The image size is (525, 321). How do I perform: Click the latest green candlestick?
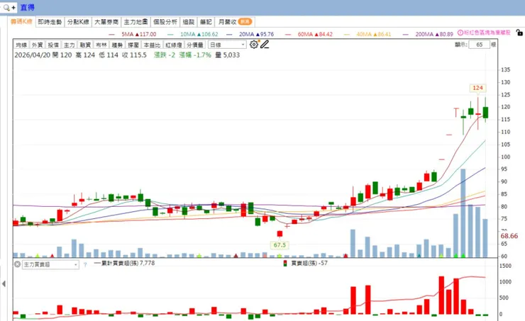(485, 113)
